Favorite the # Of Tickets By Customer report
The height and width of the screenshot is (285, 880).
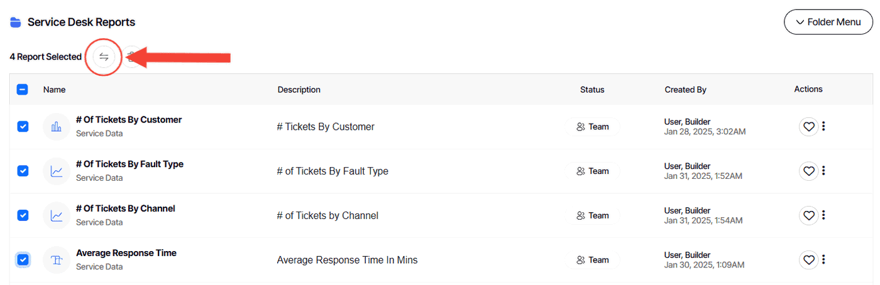808,126
